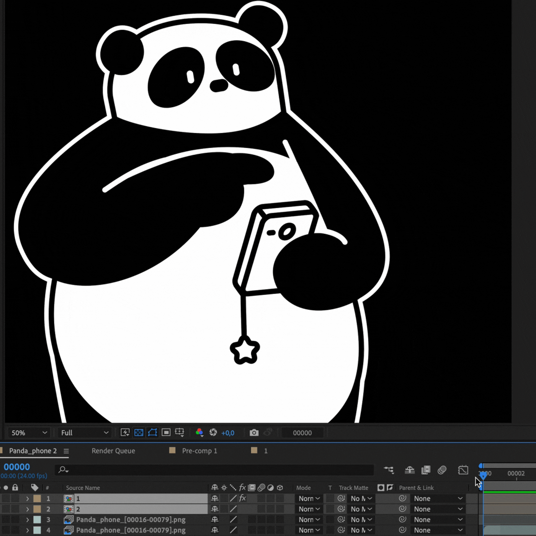Viewport: 536px width, 536px height.
Task: Open the 50% magnification dropdown
Action: [29, 433]
